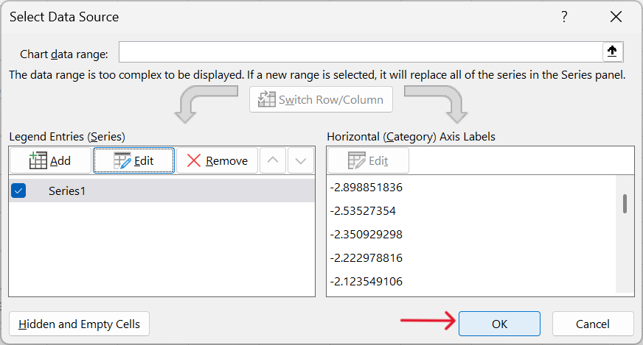Move Series1 down in the list
643x345 pixels.
point(301,160)
